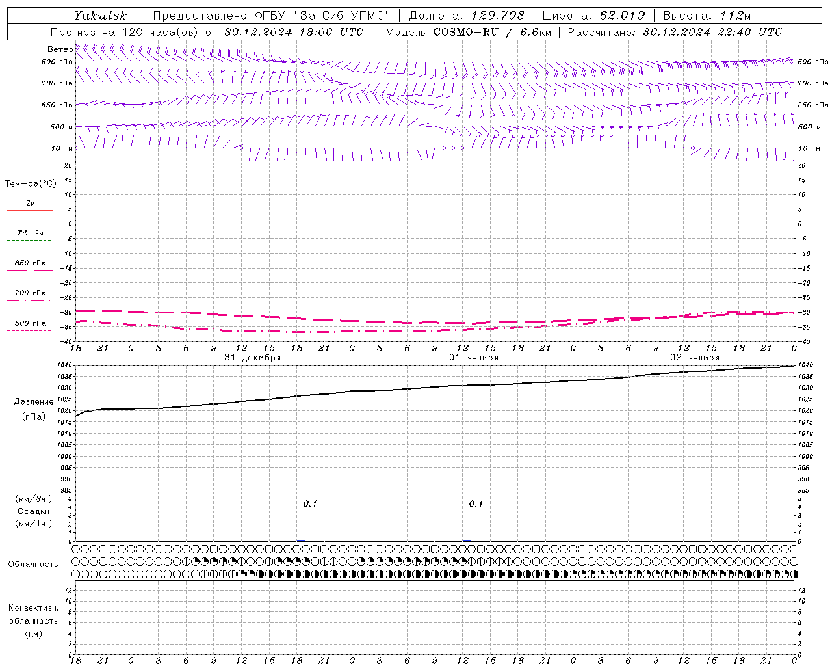Click the (км) unit label
The image size is (832, 666).
click(x=33, y=633)
